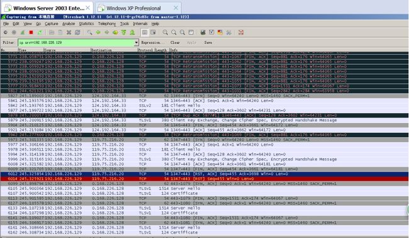Toggle packet list colorization

tap(145, 33)
